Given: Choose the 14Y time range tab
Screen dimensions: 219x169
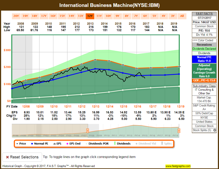Looking at the screenshot, I should click(72, 16).
